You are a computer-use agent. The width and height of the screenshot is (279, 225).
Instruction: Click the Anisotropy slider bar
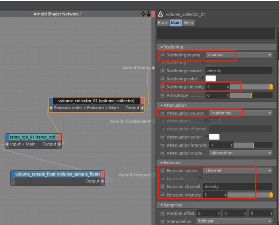coord(251,96)
